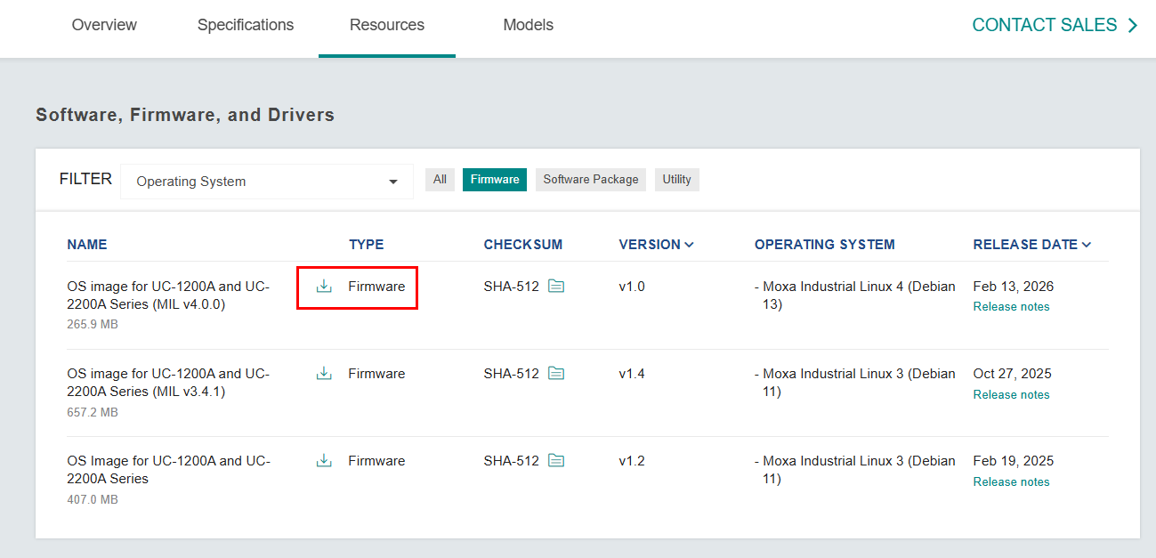This screenshot has height=558, width=1156.
Task: Open SHA-512 checksum file for v1.0
Action: [556, 287]
